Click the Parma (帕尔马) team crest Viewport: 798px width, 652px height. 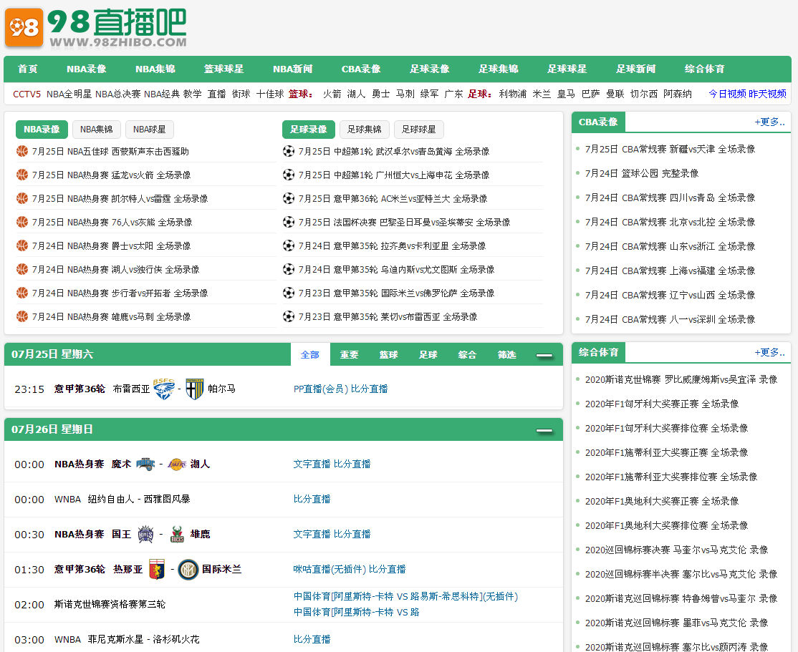coord(194,389)
